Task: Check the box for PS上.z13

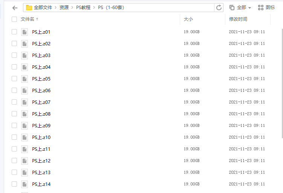Action: tap(14, 172)
